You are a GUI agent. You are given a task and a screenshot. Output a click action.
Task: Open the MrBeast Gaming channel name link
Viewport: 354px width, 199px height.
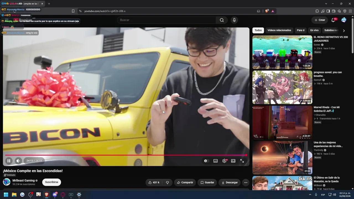point(24,180)
